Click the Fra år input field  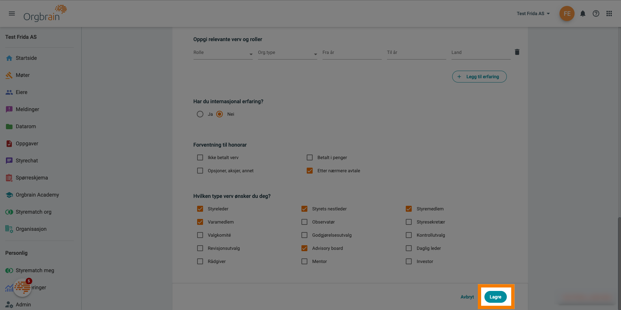coord(352,53)
